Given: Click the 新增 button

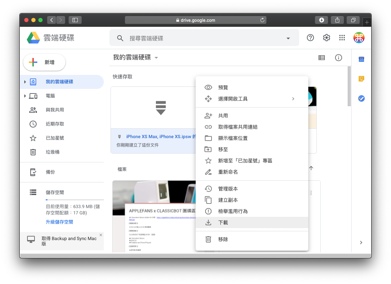Looking at the screenshot, I should pyautogui.click(x=44, y=62).
